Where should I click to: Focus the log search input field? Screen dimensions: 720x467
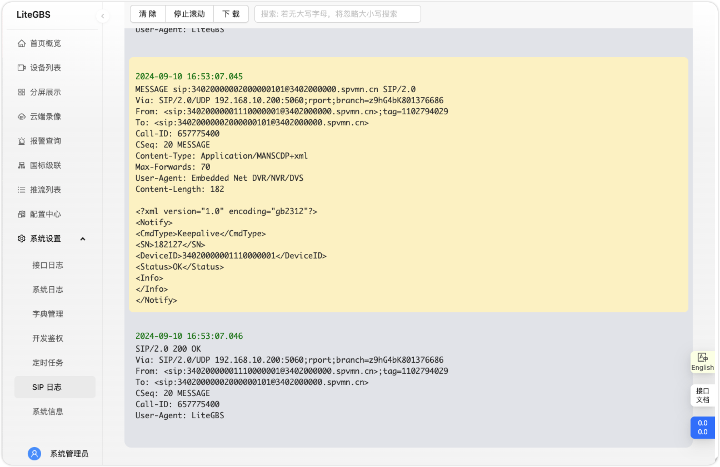(x=338, y=14)
